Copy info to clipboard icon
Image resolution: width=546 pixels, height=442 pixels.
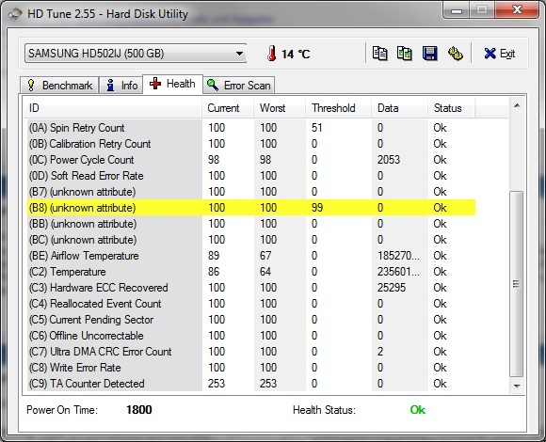pos(379,54)
